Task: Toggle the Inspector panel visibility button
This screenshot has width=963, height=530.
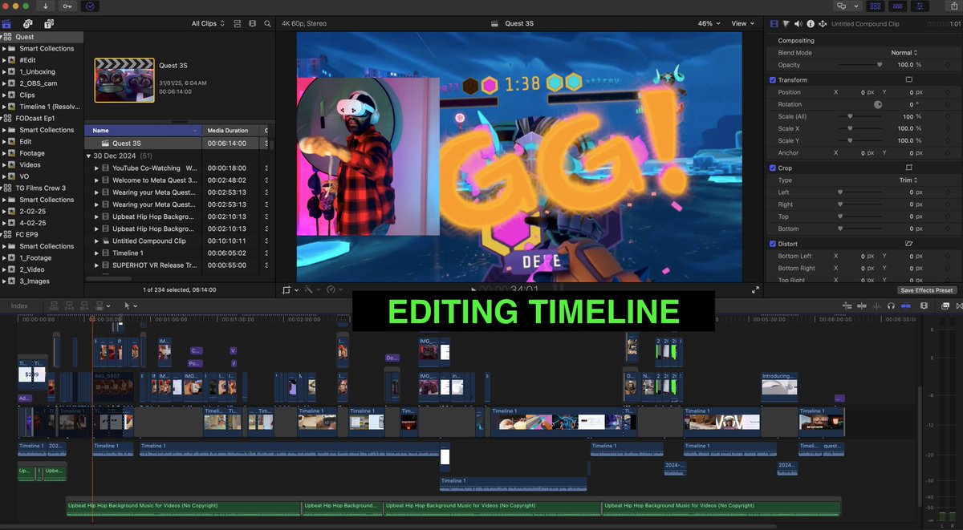Action: [920, 6]
